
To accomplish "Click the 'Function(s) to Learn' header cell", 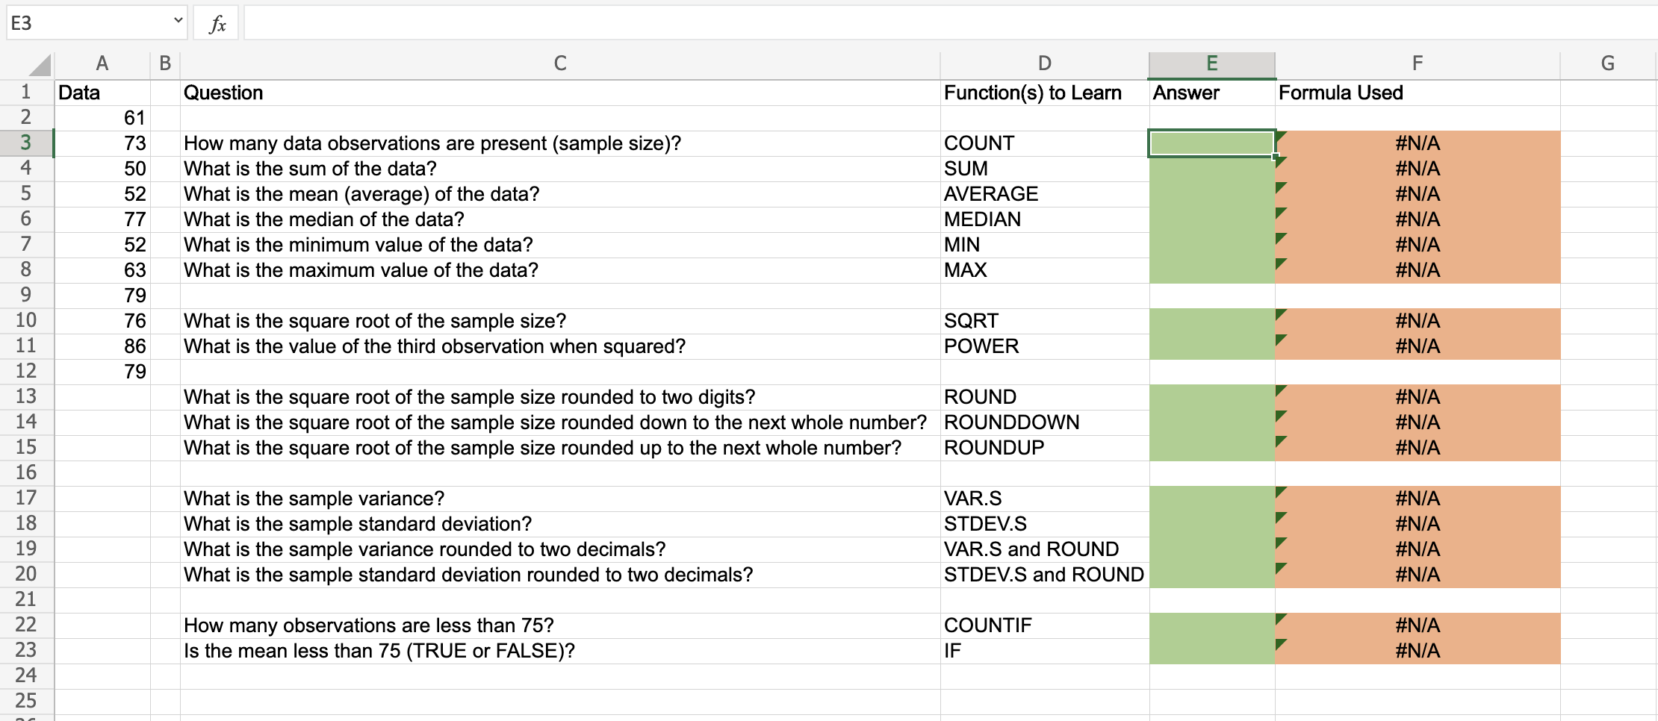I will [x=1045, y=93].
